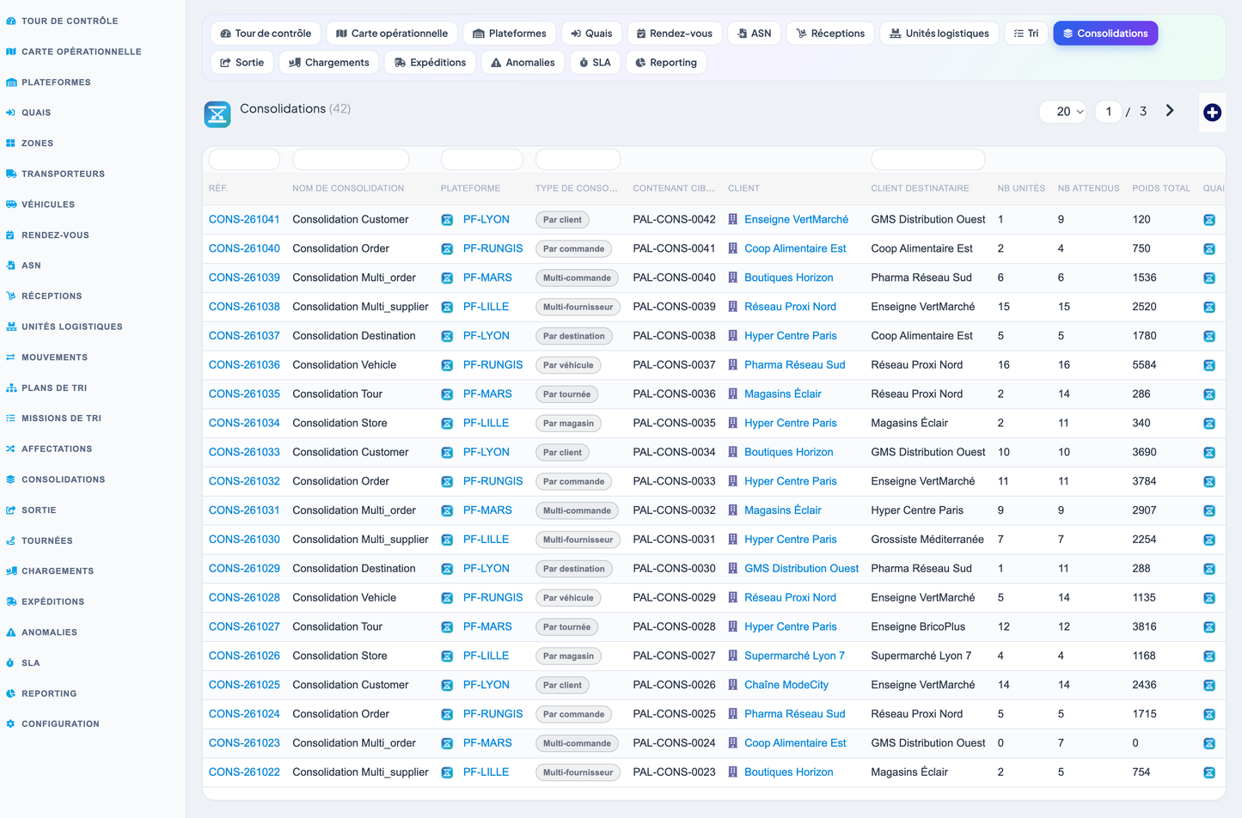Open the Reporting tab
The height and width of the screenshot is (818, 1242).
[x=666, y=63]
